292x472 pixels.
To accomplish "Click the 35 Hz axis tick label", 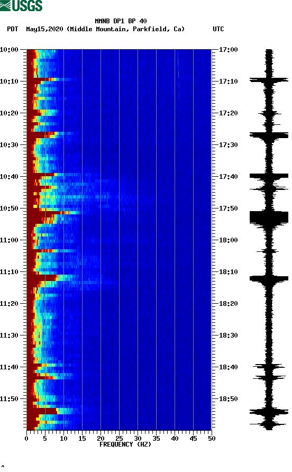I will 156,439.
